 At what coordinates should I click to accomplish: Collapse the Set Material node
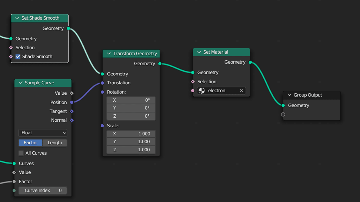point(199,52)
